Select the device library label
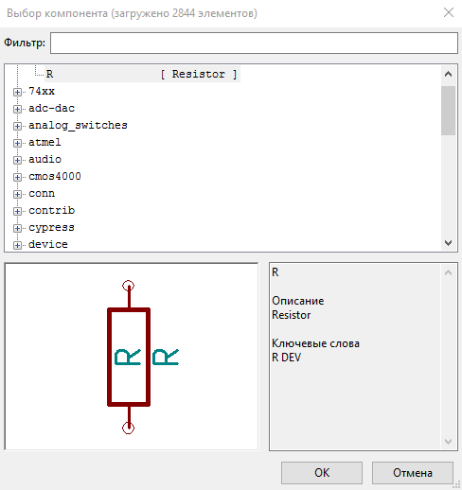This screenshot has width=462, height=490. point(48,244)
